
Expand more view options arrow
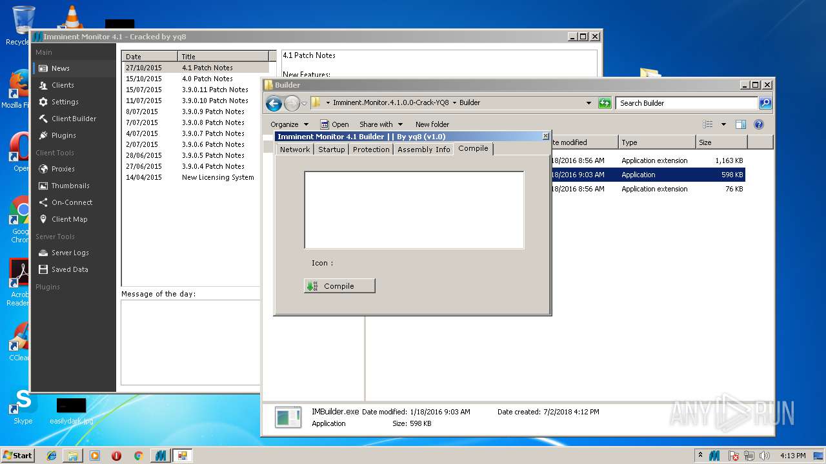723,124
